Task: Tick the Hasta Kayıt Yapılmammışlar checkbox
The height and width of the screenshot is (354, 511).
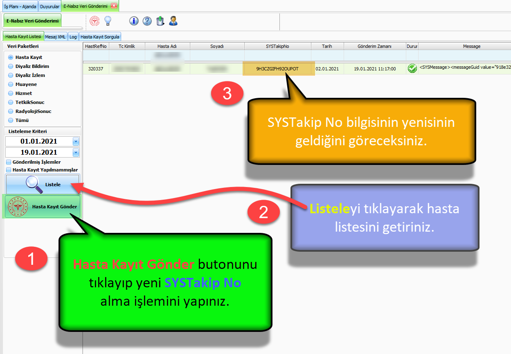Action: [x=9, y=170]
